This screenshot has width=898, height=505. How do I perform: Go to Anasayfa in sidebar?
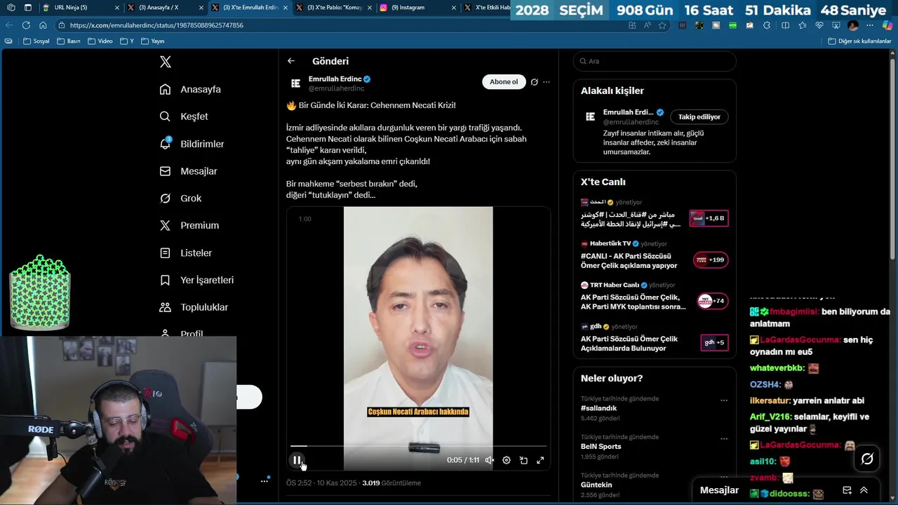(190, 89)
